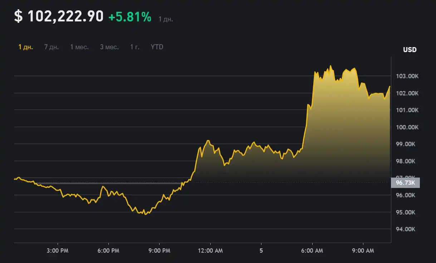Click the 12:00 AM time axis label
The height and width of the screenshot is (263, 436).
tap(211, 251)
